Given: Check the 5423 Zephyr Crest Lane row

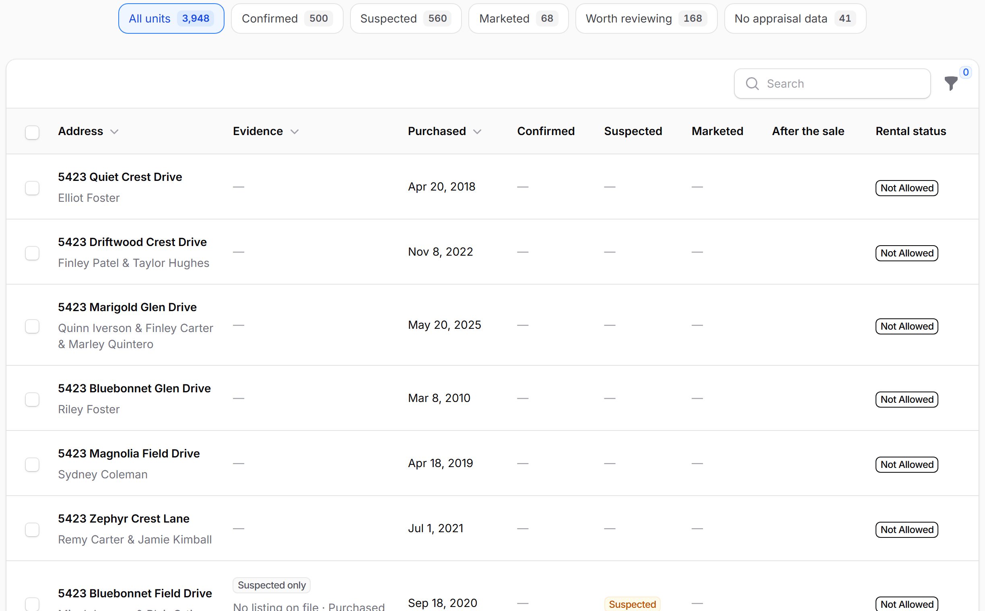Looking at the screenshot, I should (x=32, y=529).
